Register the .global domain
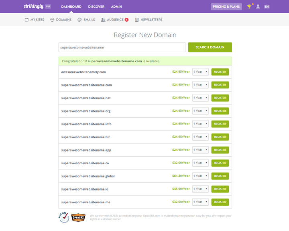The height and width of the screenshot is (231, 289). [x=220, y=176]
